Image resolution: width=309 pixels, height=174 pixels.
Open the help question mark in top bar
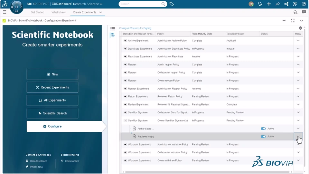coord(304,4)
